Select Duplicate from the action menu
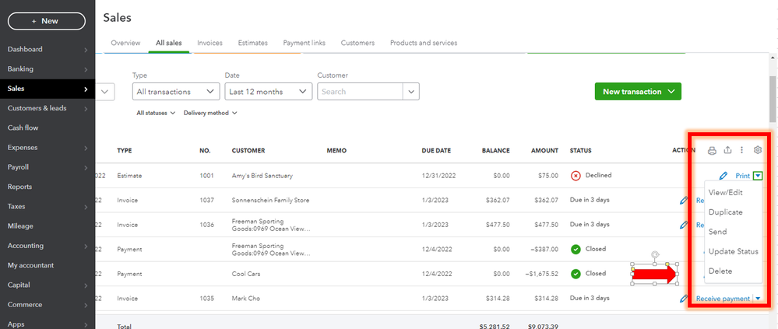Image resolution: width=778 pixels, height=329 pixels. 725,212
